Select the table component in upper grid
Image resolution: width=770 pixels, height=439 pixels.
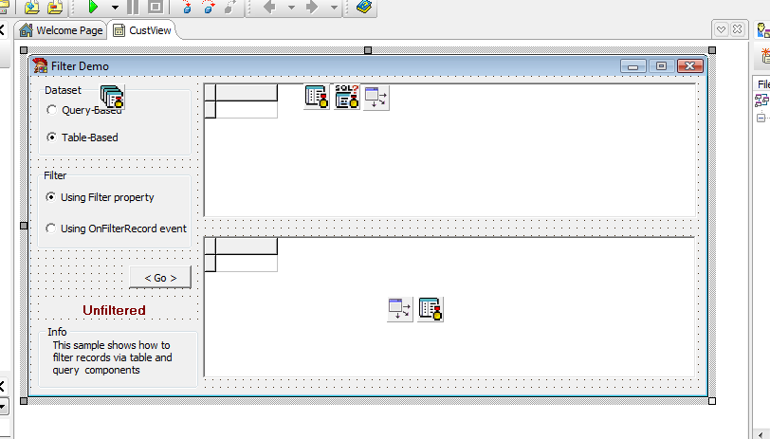coord(317,97)
